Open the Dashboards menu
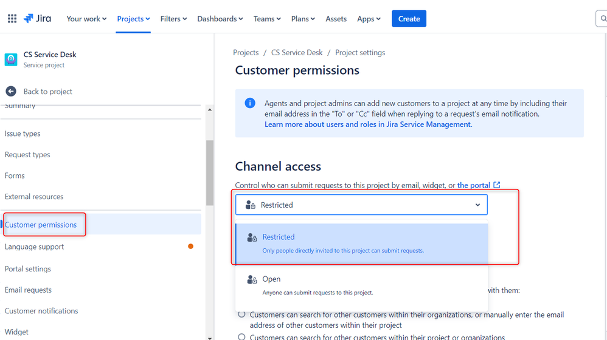The image size is (607, 340). 220,19
